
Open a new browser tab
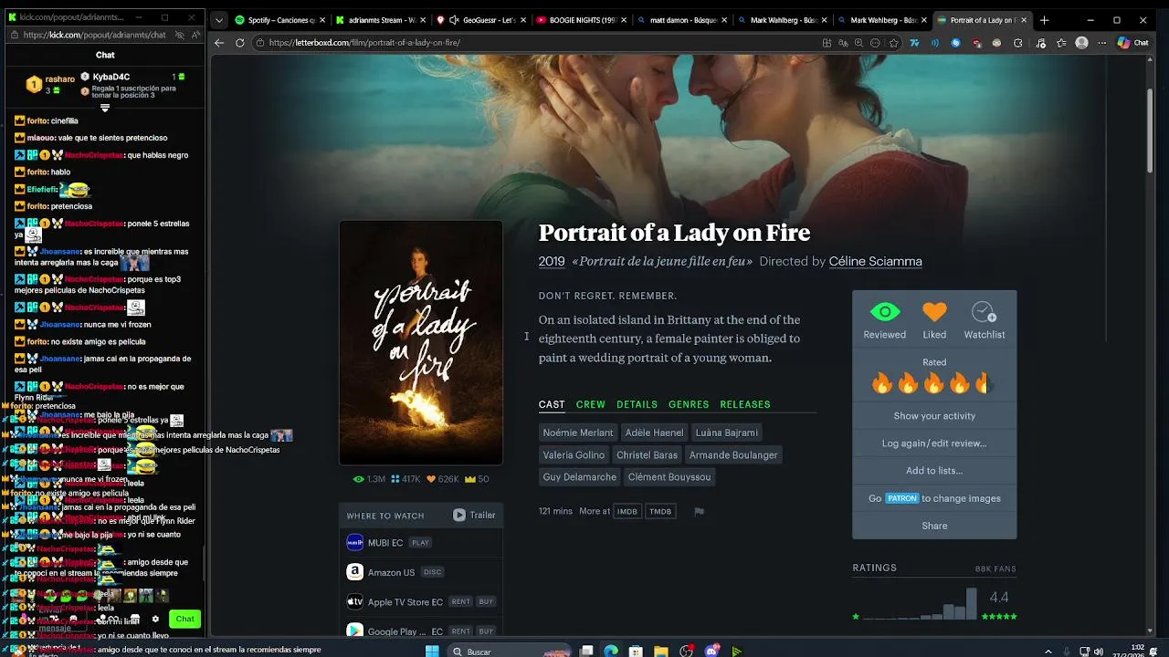[1044, 20]
